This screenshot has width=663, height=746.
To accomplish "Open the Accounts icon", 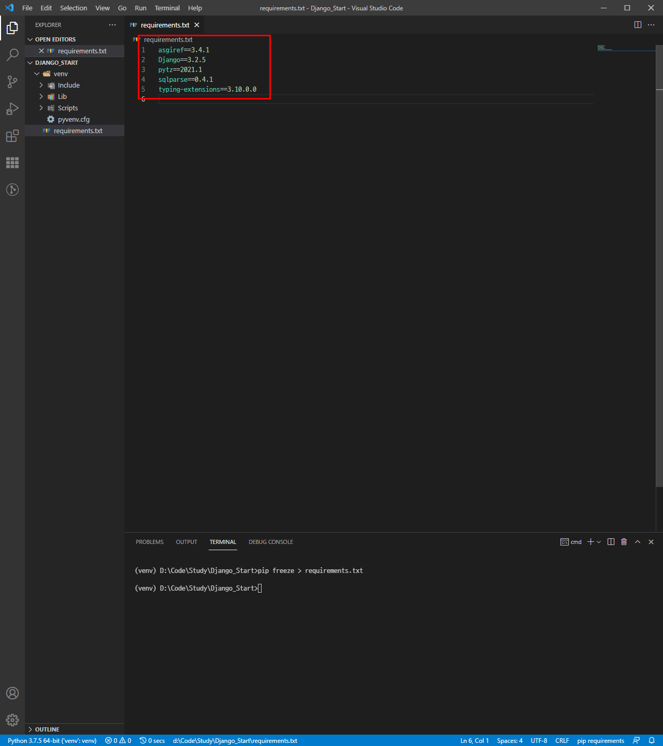I will pos(12,693).
